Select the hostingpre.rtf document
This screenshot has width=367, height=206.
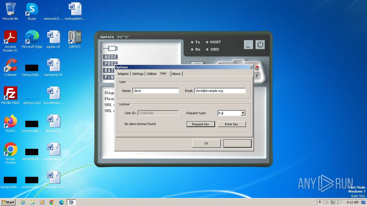pyautogui.click(x=53, y=180)
